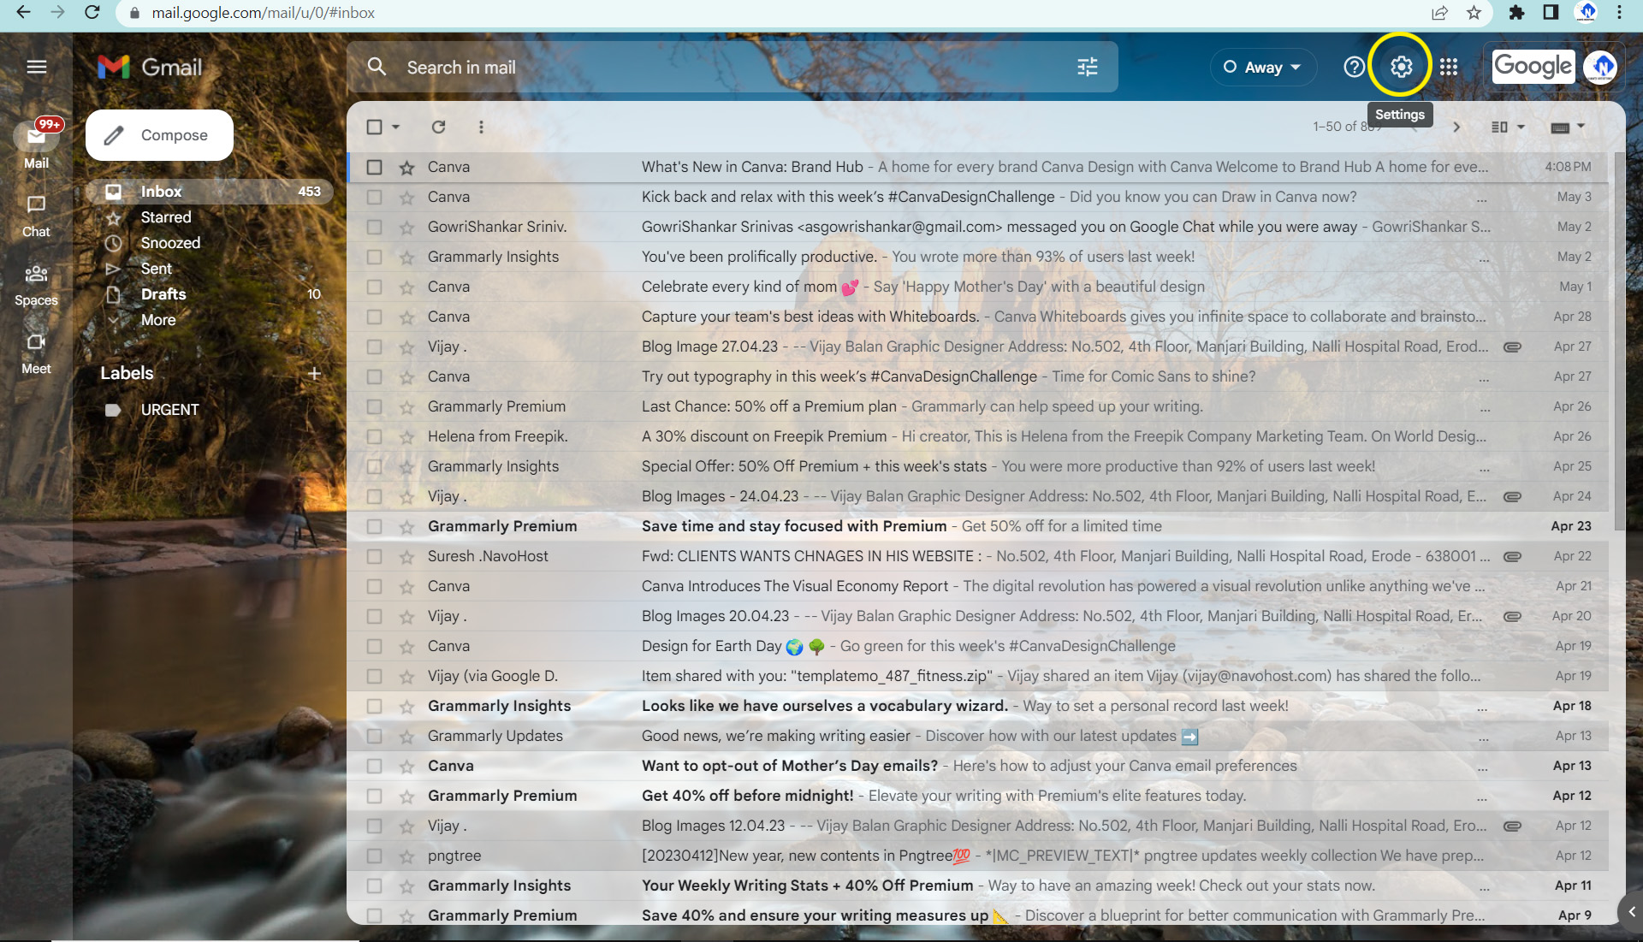Open the Starred folder
1643x942 pixels.
pyautogui.click(x=166, y=217)
